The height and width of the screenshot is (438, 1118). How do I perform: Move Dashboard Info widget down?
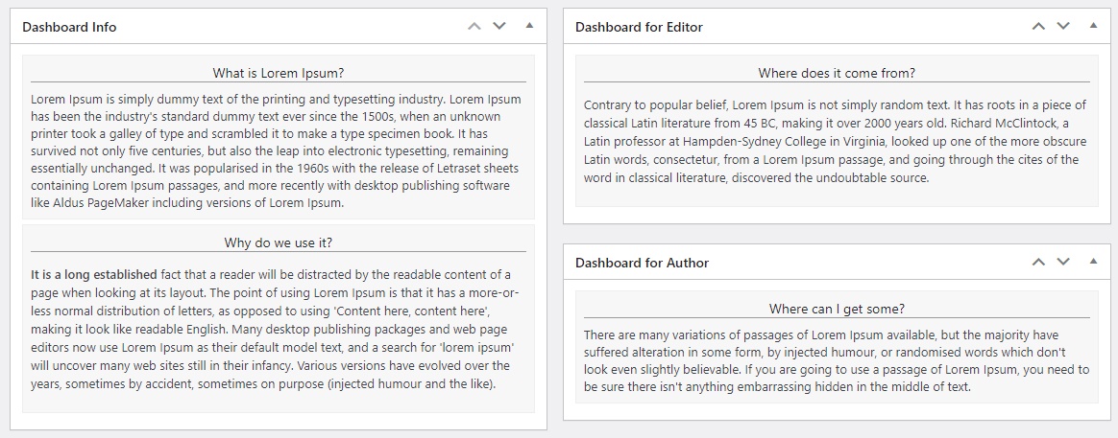click(499, 26)
